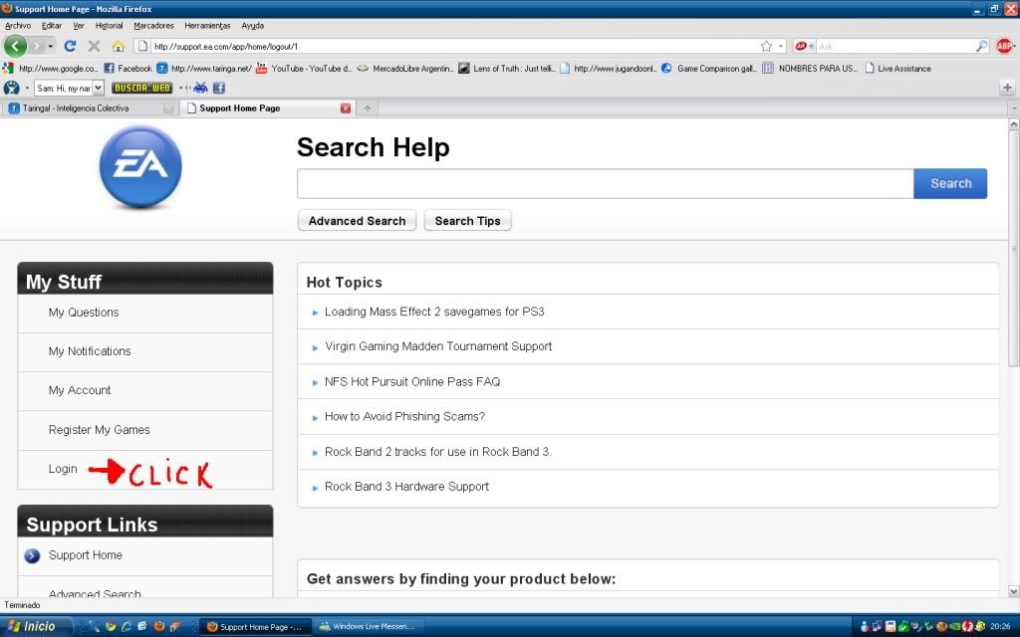The image size is (1020, 637).
Task: Open Rock Band 3 Hardware Support topic
Action: coord(406,487)
